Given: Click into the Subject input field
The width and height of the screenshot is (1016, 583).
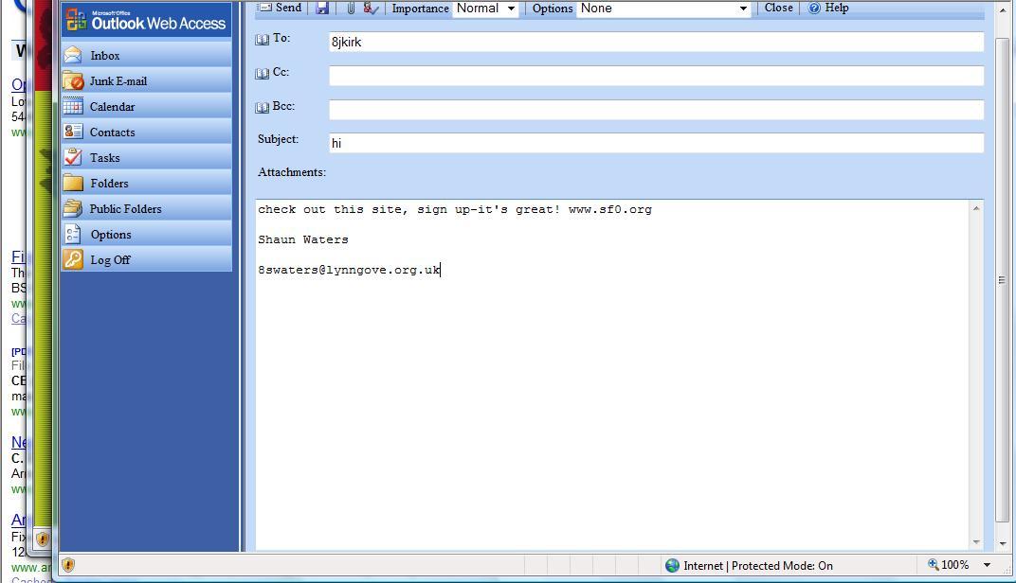Looking at the screenshot, I should click(656, 143).
